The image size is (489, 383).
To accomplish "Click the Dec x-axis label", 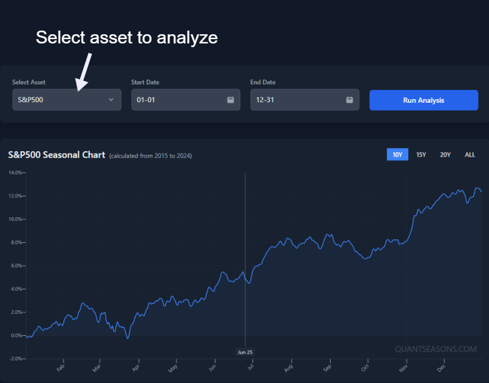I will tap(441, 368).
